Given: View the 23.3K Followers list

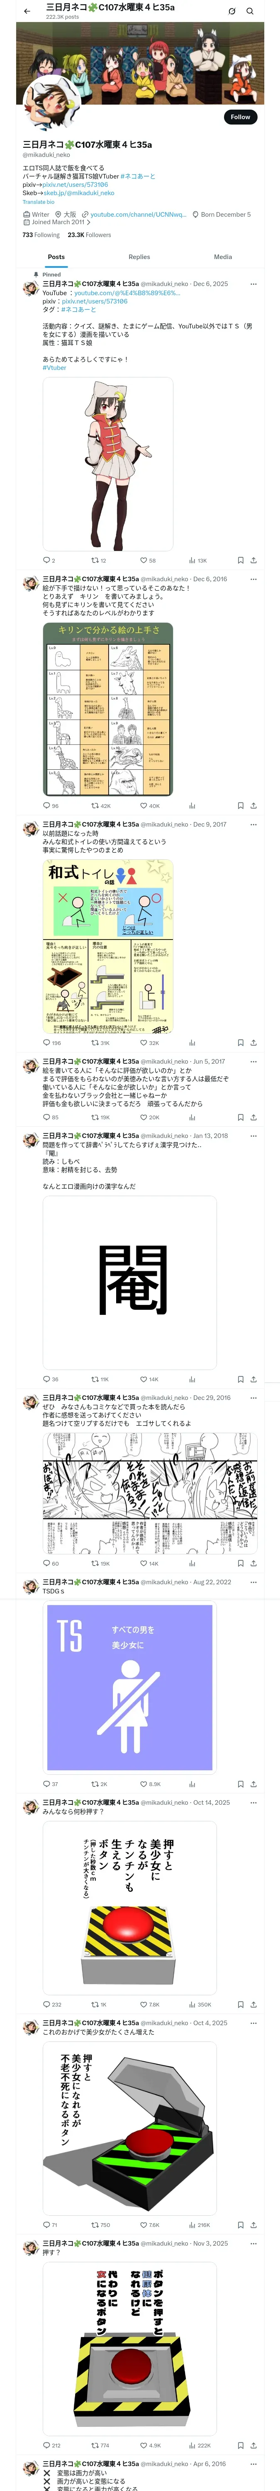Looking at the screenshot, I should 89,235.
